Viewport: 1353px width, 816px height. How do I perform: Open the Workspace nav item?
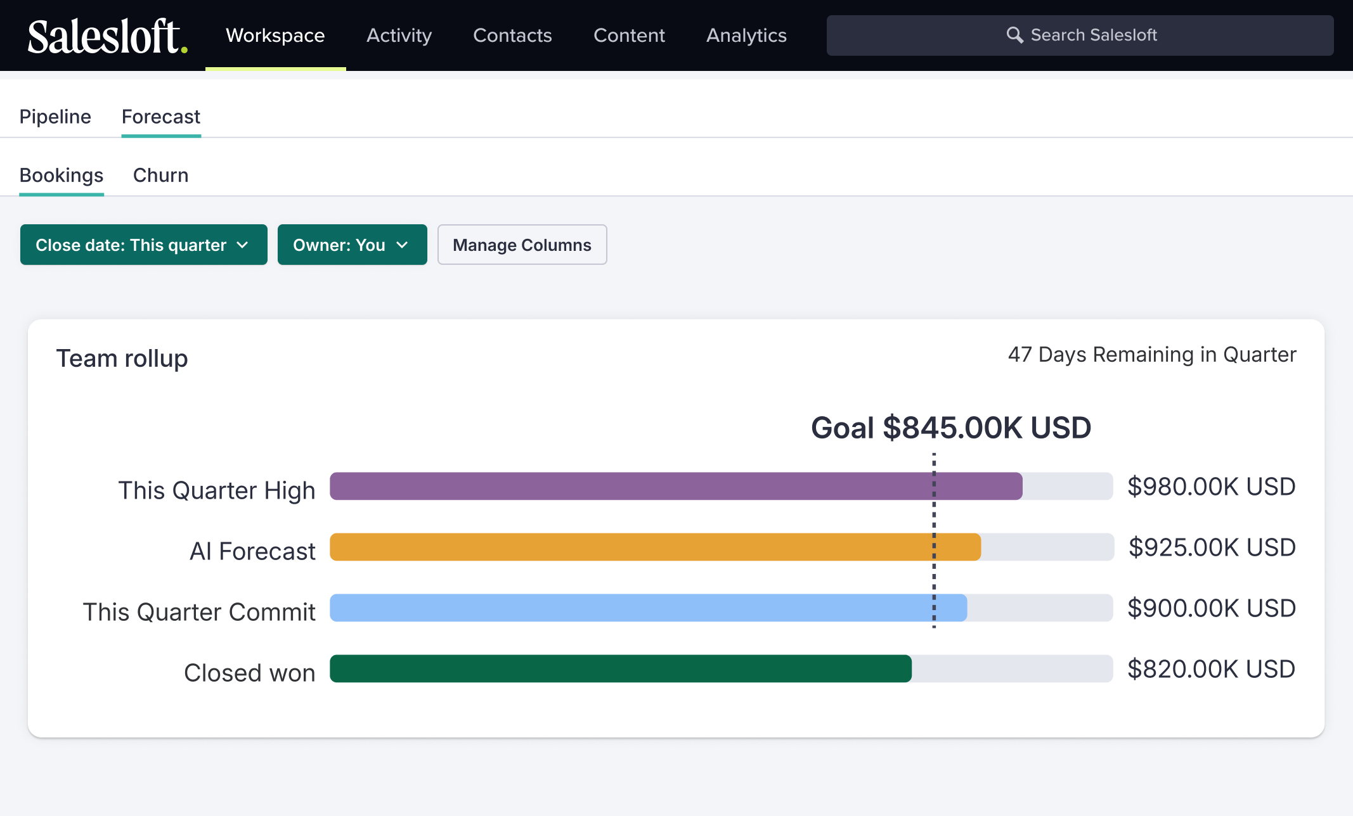(275, 35)
